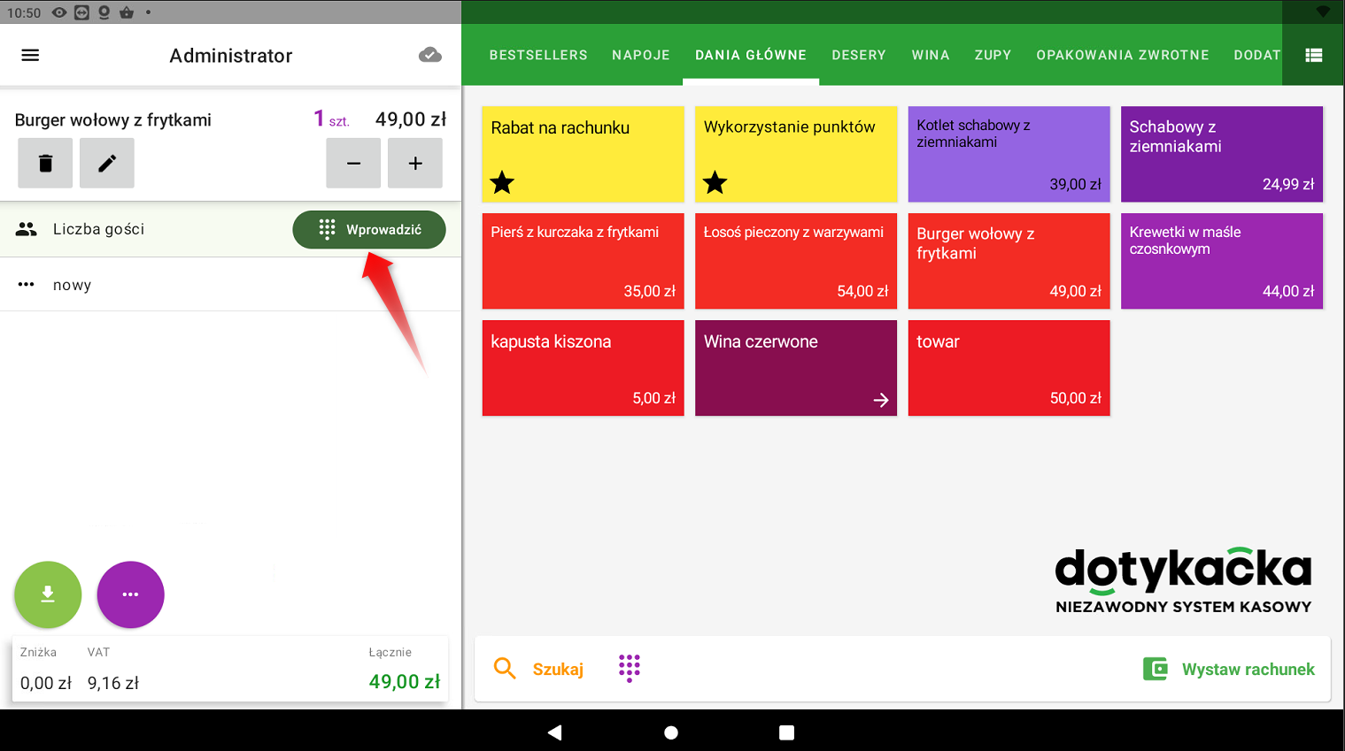This screenshot has width=1345, height=751.
Task: Add Łosoś pieczony z warzywami to order
Action: 795,261
